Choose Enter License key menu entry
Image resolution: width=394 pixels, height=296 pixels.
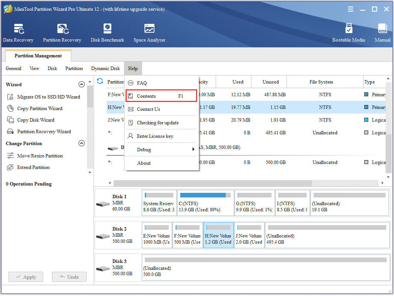155,136
